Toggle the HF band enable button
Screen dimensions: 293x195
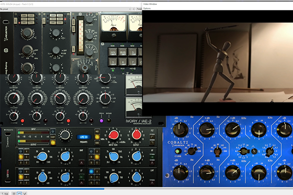(x=91, y=152)
